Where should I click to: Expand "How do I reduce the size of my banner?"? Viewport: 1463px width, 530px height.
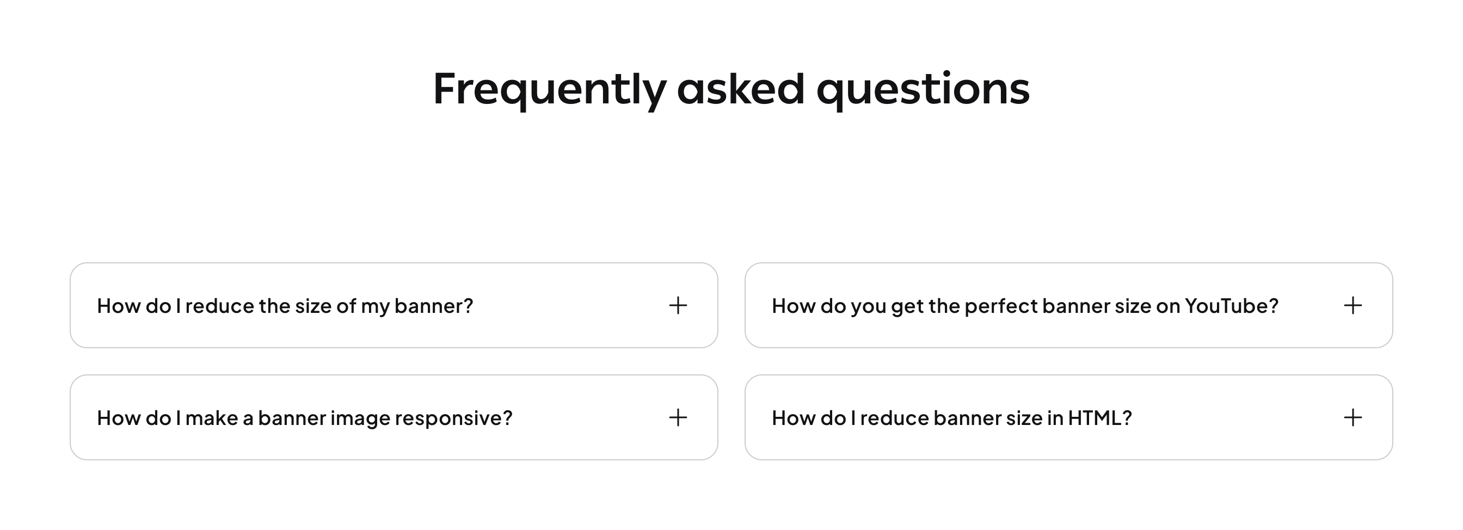393,306
